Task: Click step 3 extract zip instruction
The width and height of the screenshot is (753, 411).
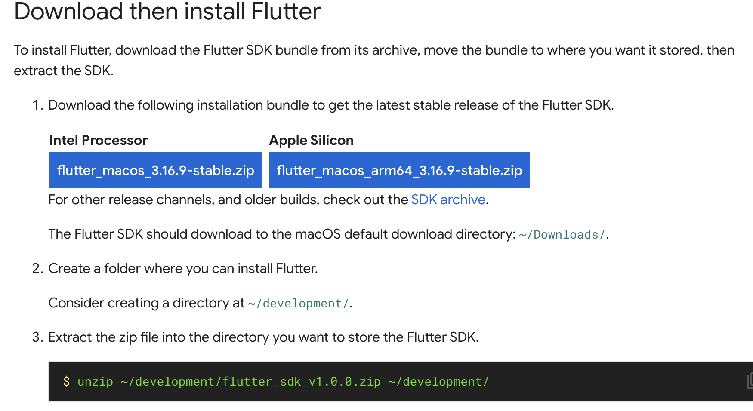Action: point(264,337)
